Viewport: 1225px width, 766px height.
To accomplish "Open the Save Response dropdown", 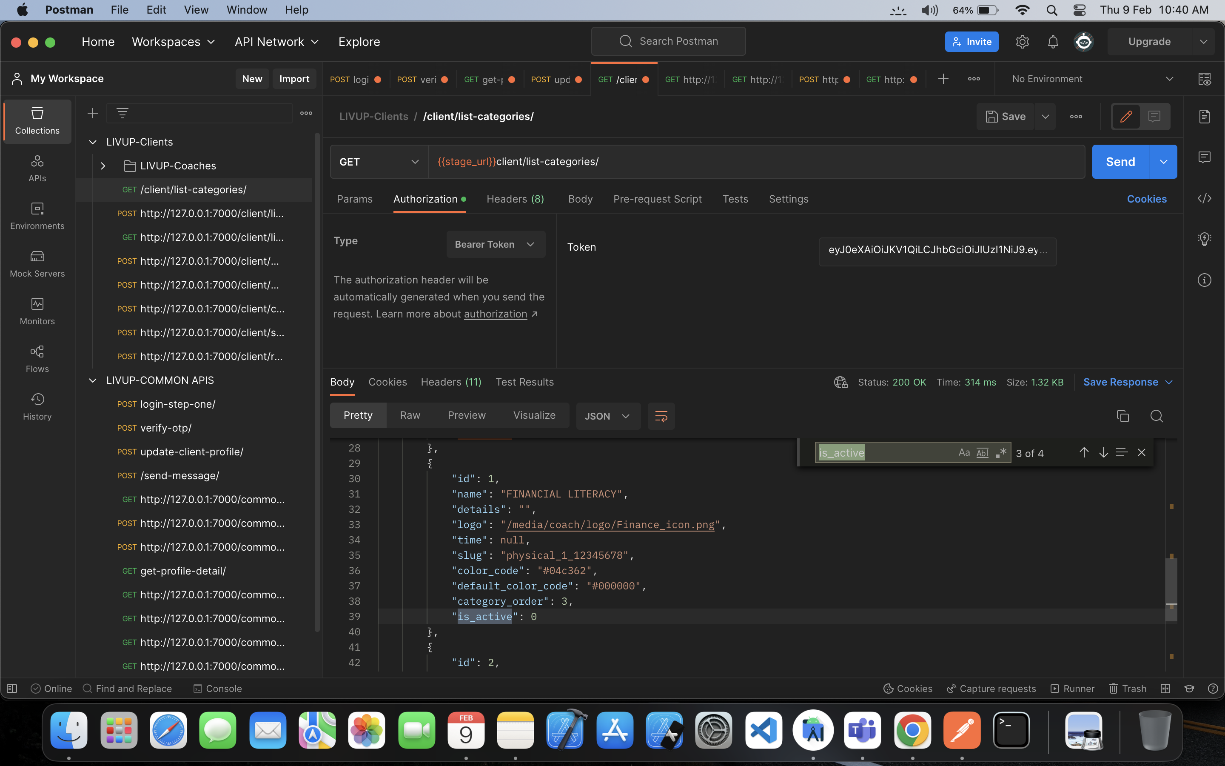I will tap(1128, 382).
